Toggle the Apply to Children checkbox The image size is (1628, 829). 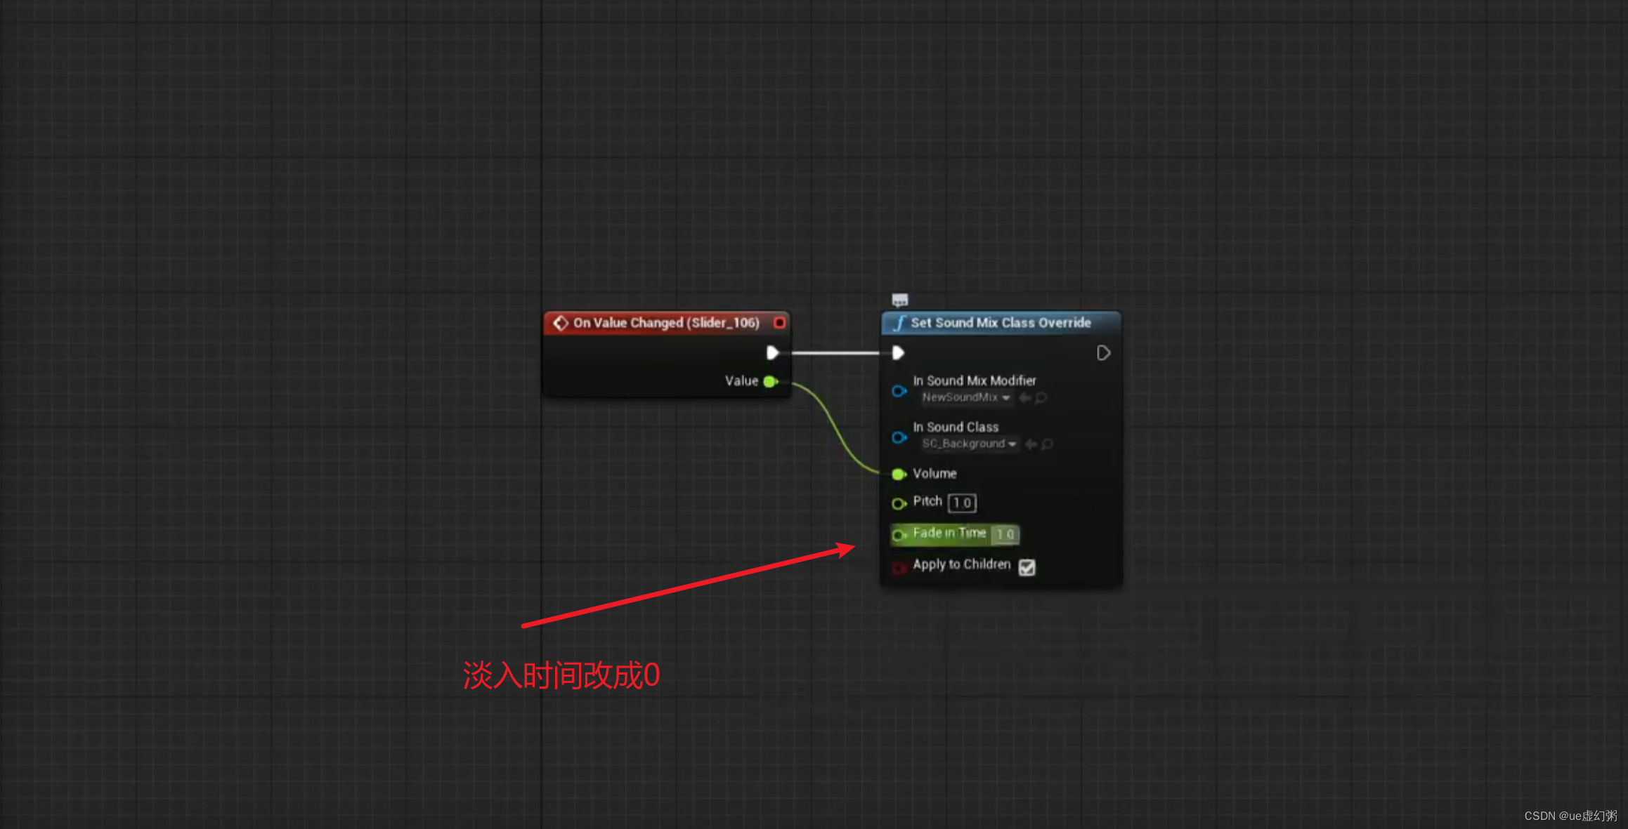pyautogui.click(x=1027, y=566)
